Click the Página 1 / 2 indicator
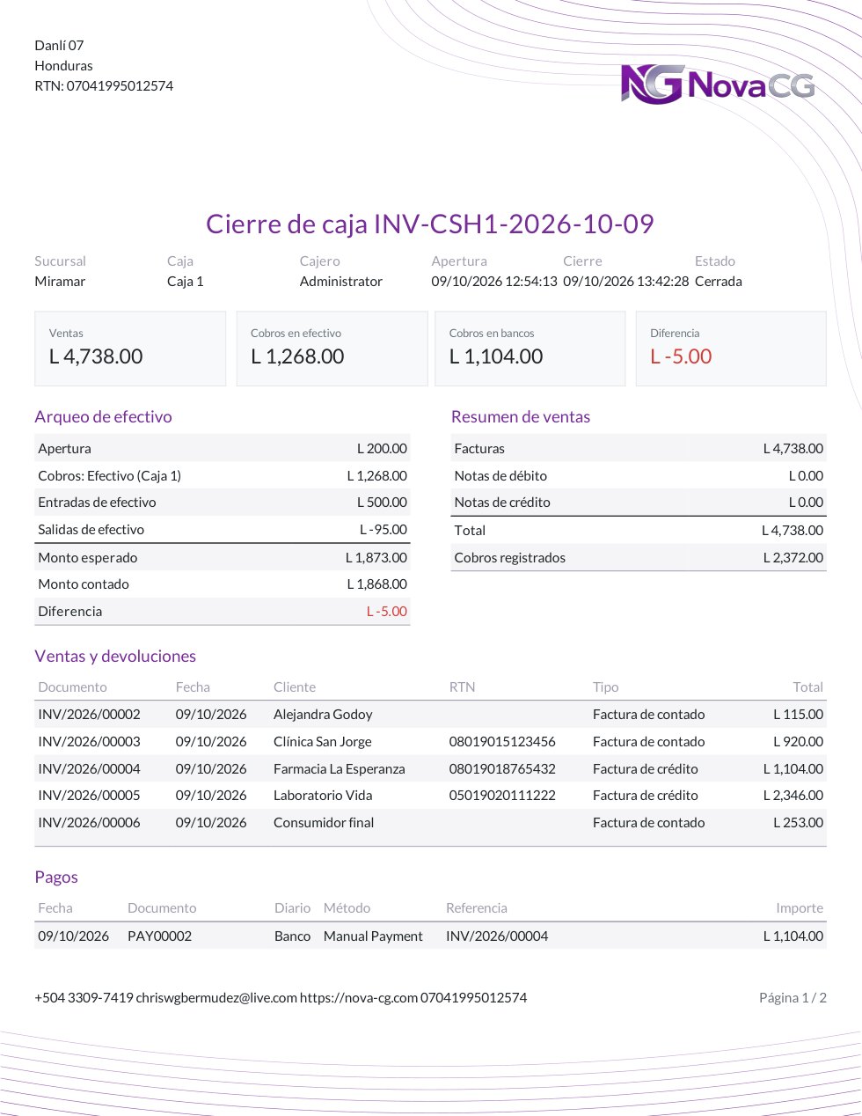Screen dimensions: 862x1116 [793, 998]
